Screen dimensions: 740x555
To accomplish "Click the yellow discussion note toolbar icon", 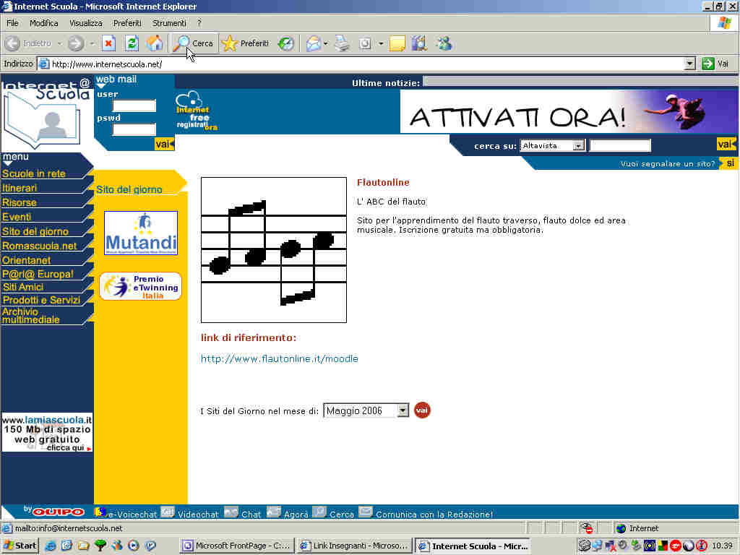I will (397, 43).
